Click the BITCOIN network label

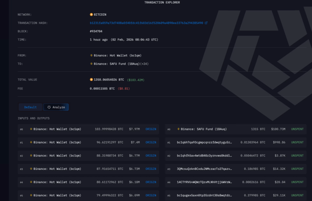(x=100, y=15)
